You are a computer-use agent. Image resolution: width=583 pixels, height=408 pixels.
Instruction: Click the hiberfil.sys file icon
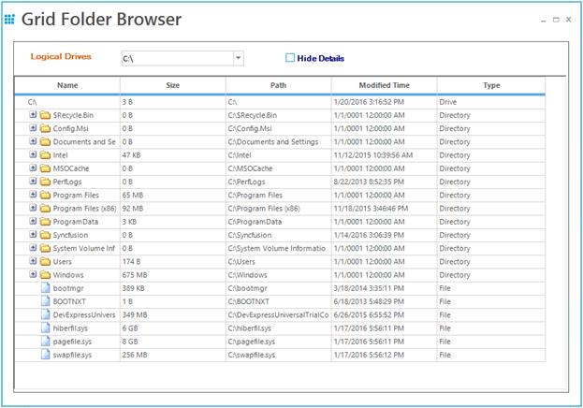45,328
